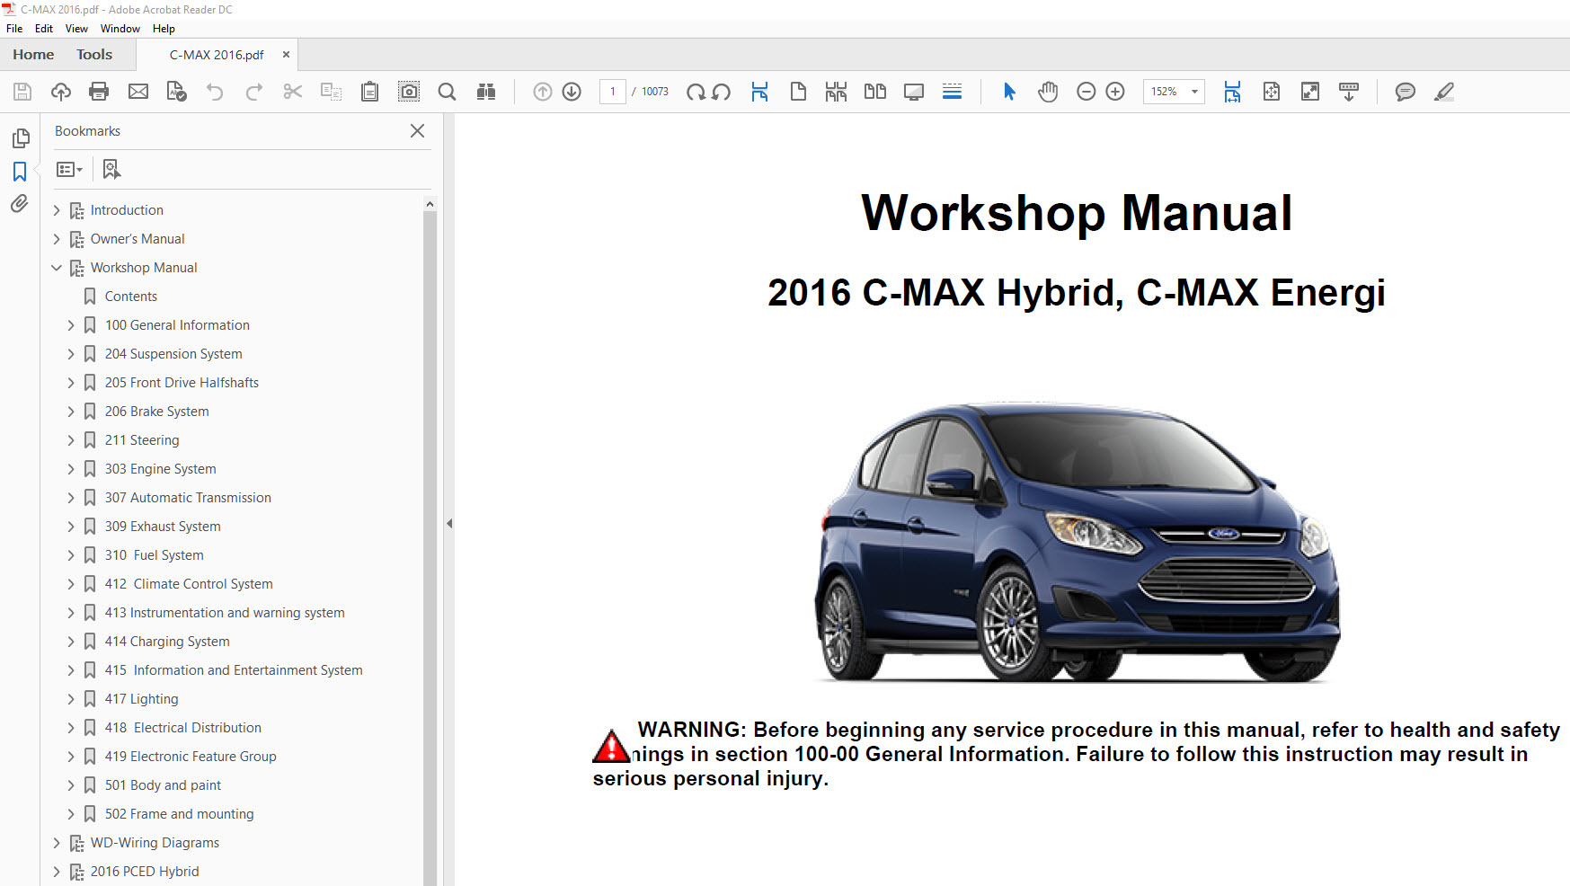
Task: Switch to the Tools tab
Action: [x=94, y=55]
